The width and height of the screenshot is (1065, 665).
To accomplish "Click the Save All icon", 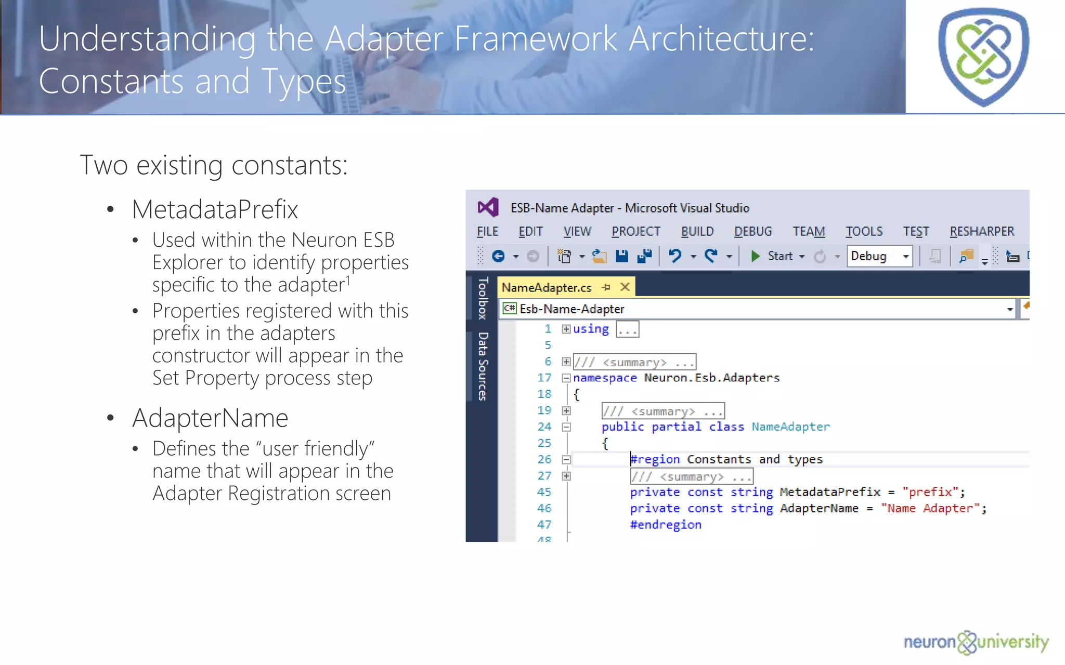I will click(644, 256).
